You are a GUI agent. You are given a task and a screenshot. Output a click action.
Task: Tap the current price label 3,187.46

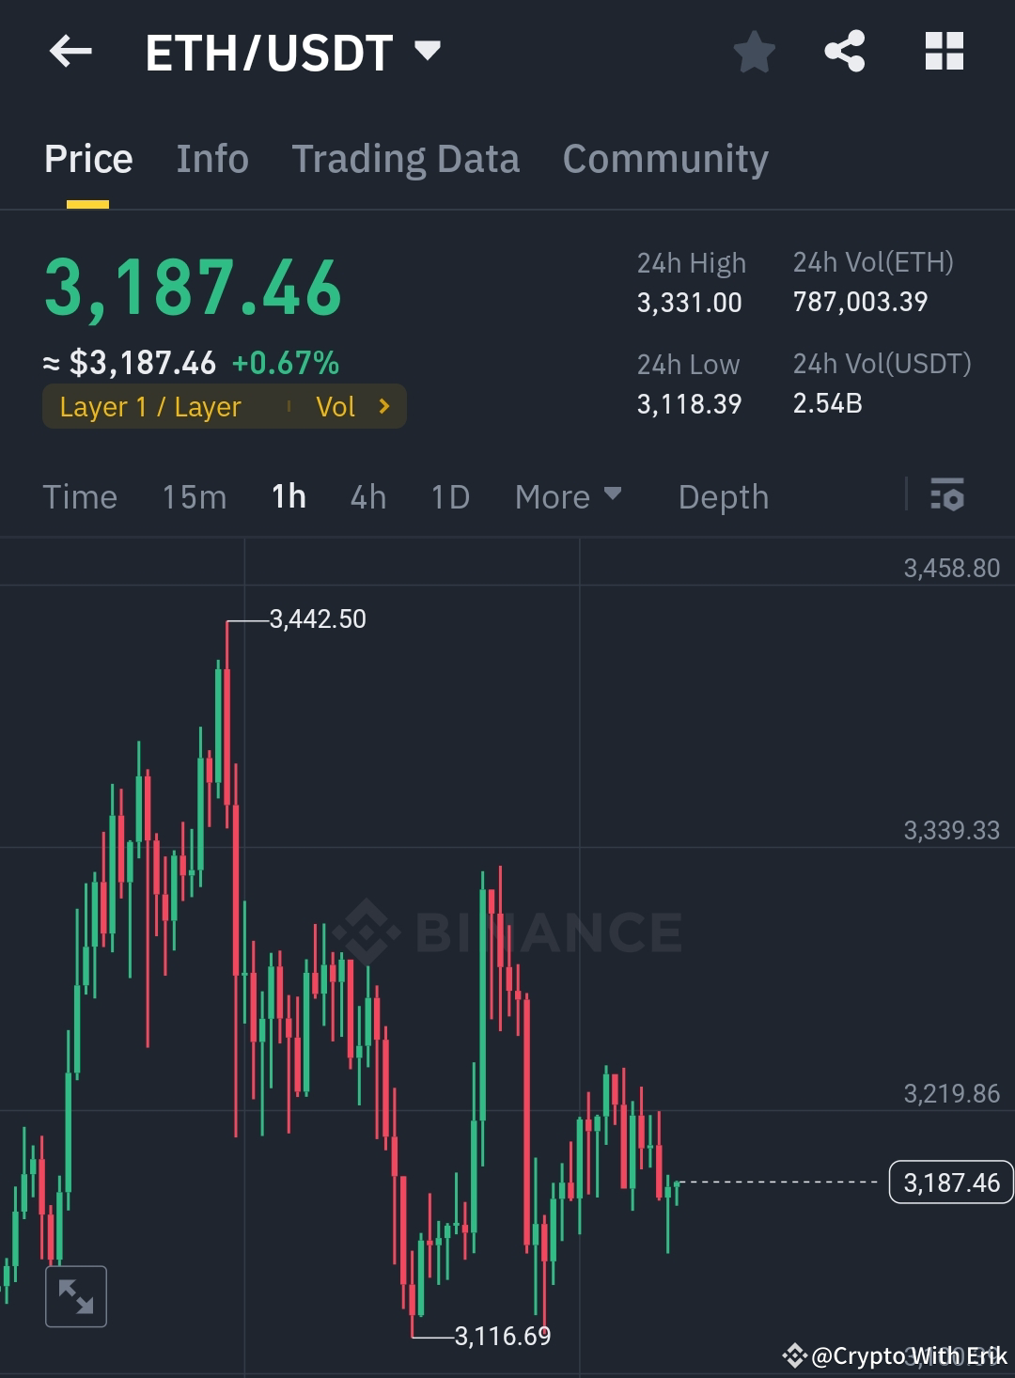tap(950, 1182)
